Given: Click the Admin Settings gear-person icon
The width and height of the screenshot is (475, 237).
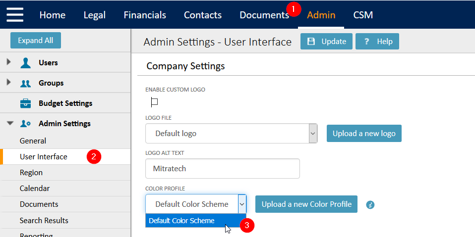Looking at the screenshot, I should (25, 124).
